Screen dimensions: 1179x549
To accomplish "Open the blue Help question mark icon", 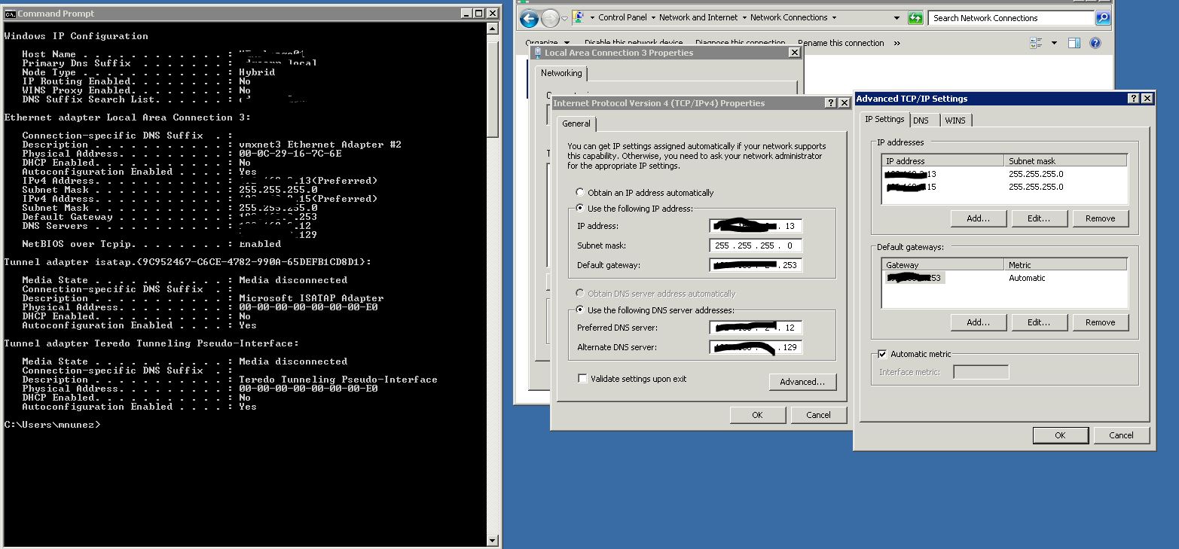I will coord(1096,44).
